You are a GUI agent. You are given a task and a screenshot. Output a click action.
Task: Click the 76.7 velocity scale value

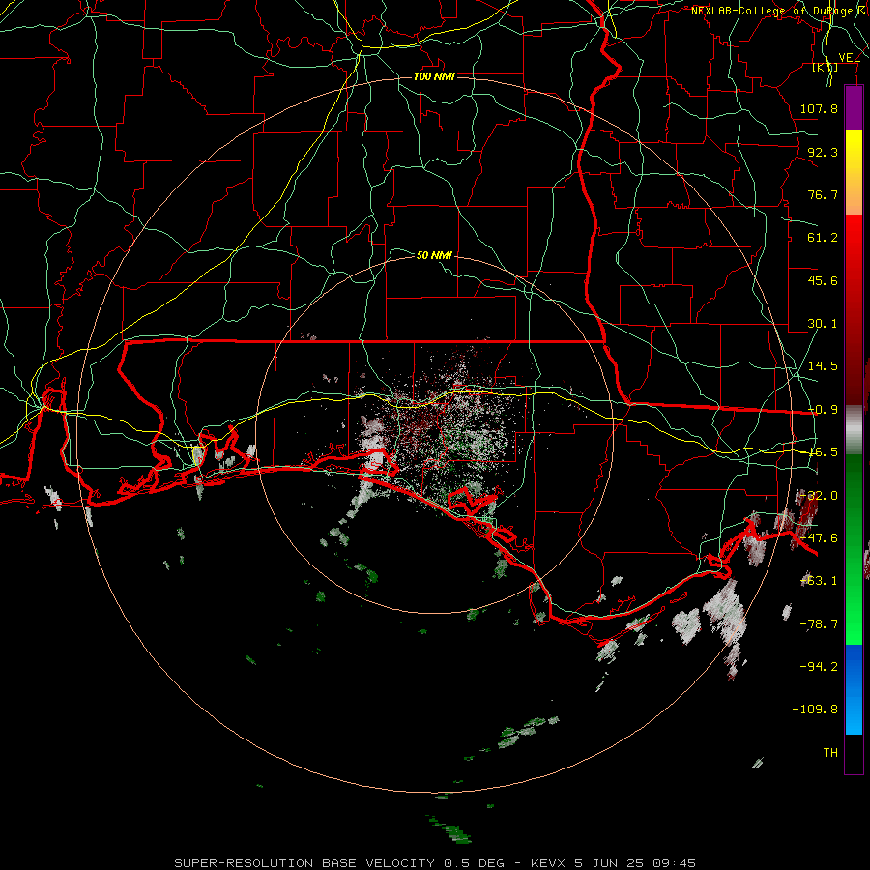click(x=823, y=194)
